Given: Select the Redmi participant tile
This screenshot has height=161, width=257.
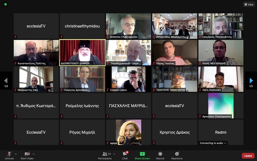Looking at the screenshot, I should 220,132.
